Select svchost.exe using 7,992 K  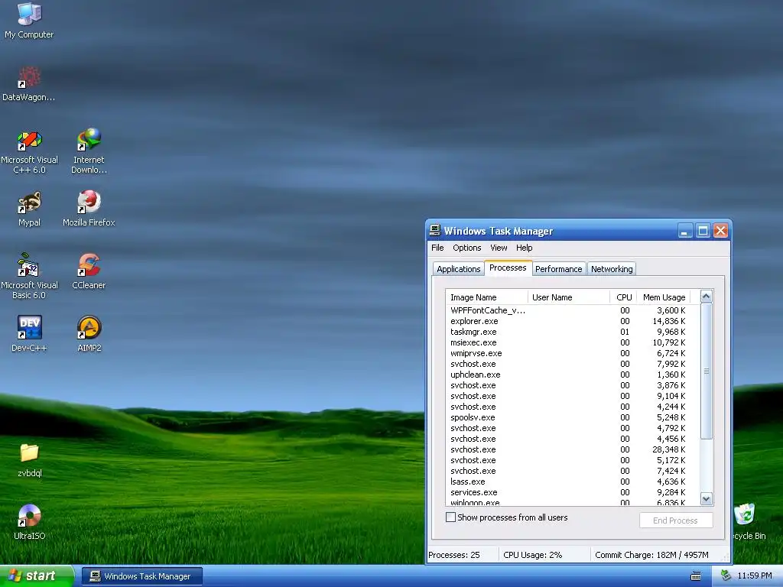569,364
